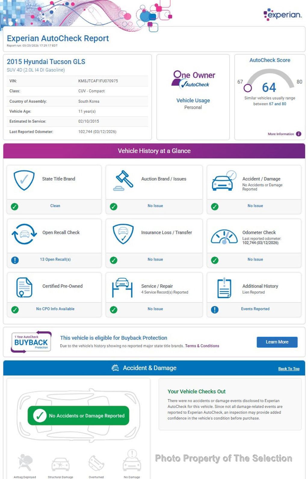Click the Lien Reported text
308x479 pixels.
point(254,292)
